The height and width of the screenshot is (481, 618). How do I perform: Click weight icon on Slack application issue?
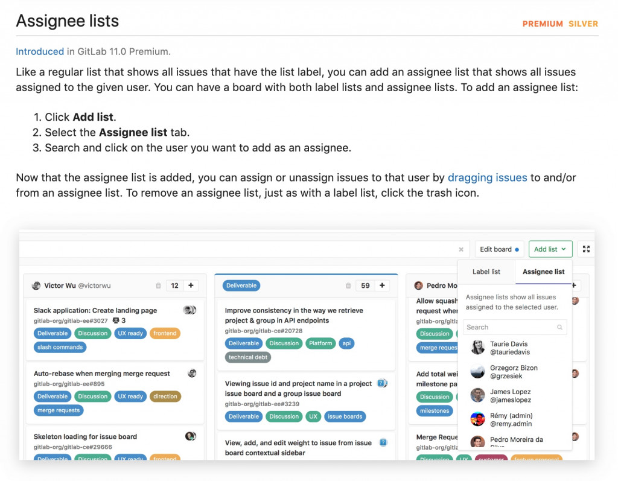pyautogui.click(x=116, y=320)
